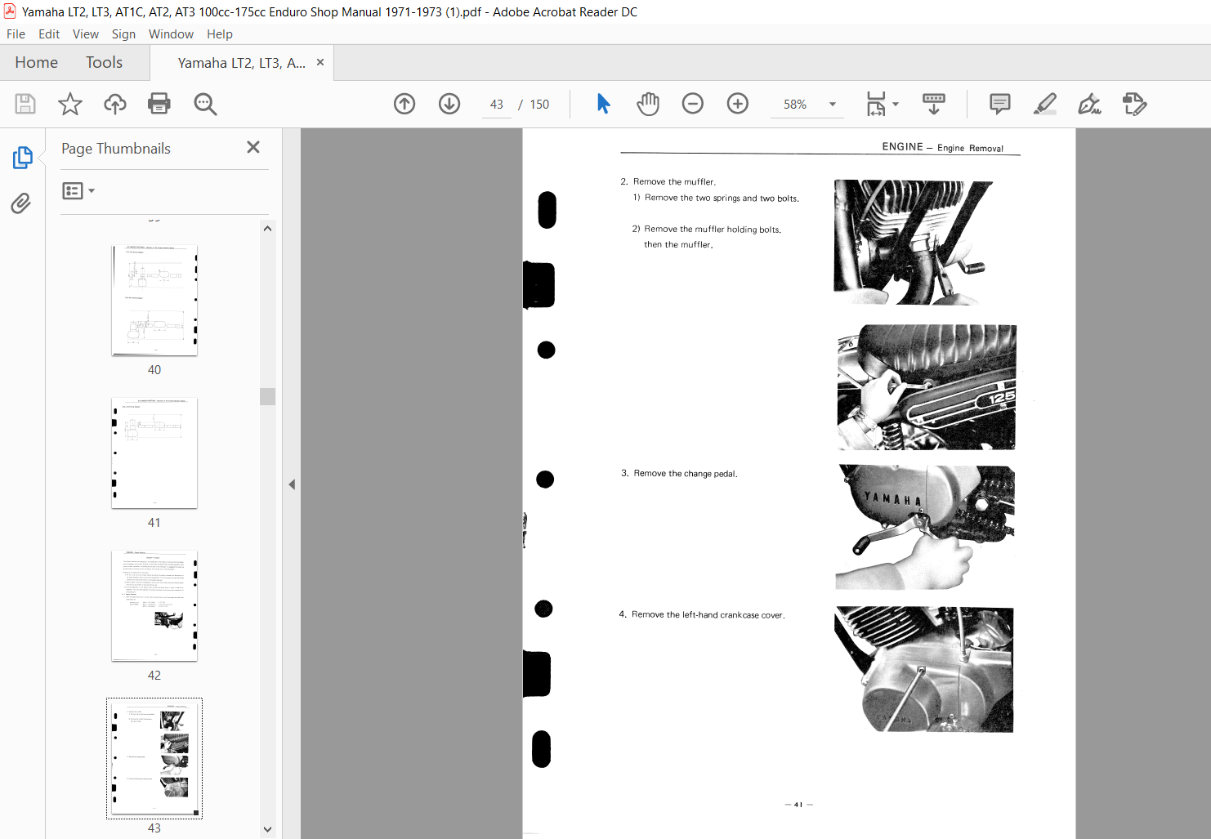Open the Window menu

point(171,34)
